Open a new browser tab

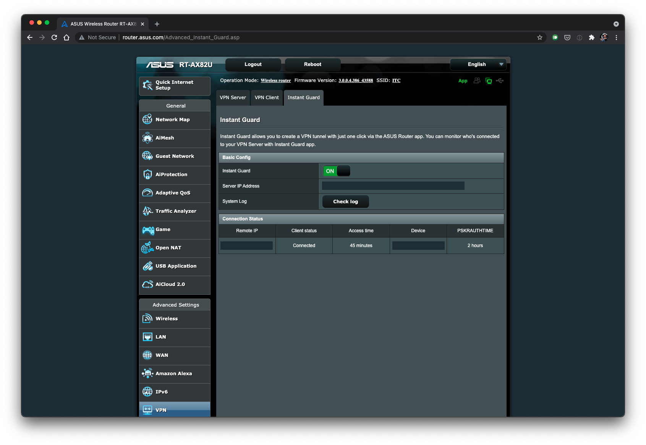click(x=157, y=24)
